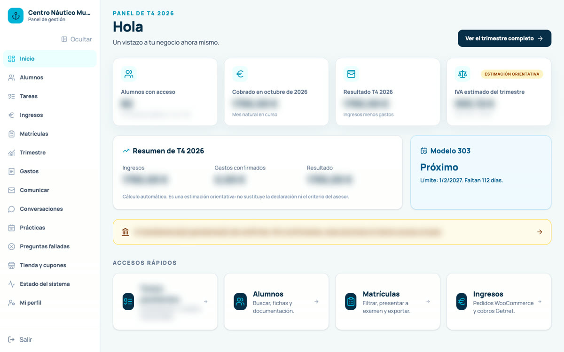The height and width of the screenshot is (352, 564).
Task: Click the Tienda y cupones shop icon
Action: pyautogui.click(x=12, y=265)
